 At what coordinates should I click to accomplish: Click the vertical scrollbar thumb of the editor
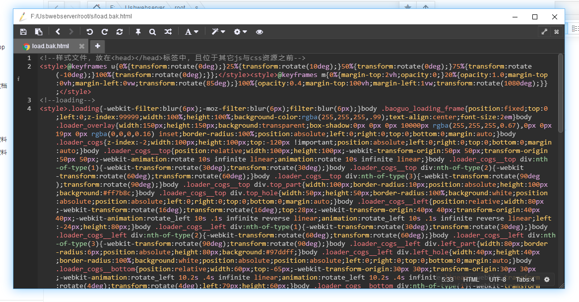coord(561,93)
